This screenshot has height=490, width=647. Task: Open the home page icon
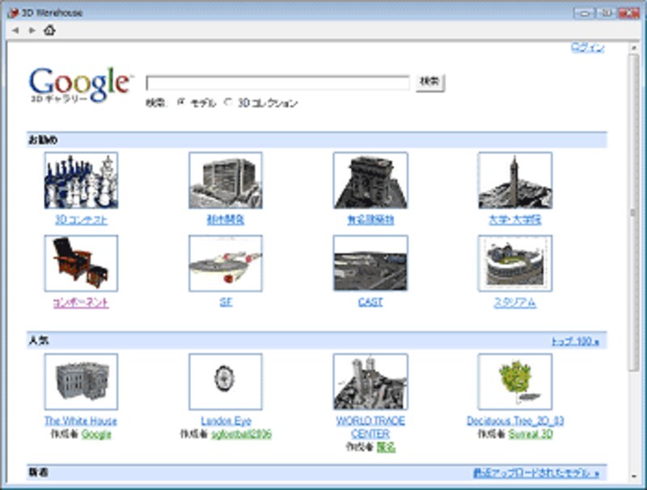[49, 30]
